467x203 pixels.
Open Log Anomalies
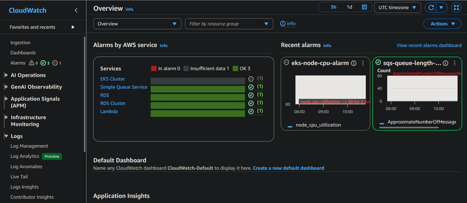[26, 166]
